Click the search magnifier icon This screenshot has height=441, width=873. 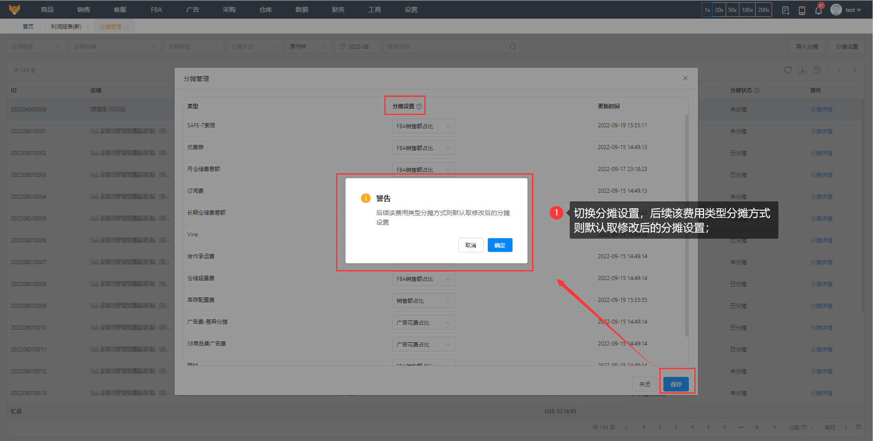[512, 46]
